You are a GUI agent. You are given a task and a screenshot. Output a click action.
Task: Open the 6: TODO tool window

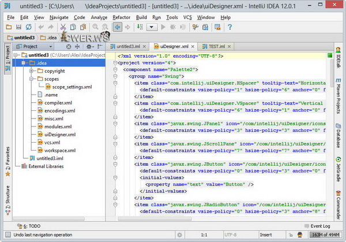[x=29, y=226]
